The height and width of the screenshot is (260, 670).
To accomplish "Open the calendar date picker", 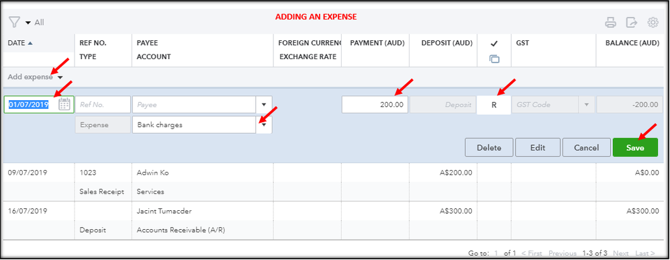I will 64,104.
